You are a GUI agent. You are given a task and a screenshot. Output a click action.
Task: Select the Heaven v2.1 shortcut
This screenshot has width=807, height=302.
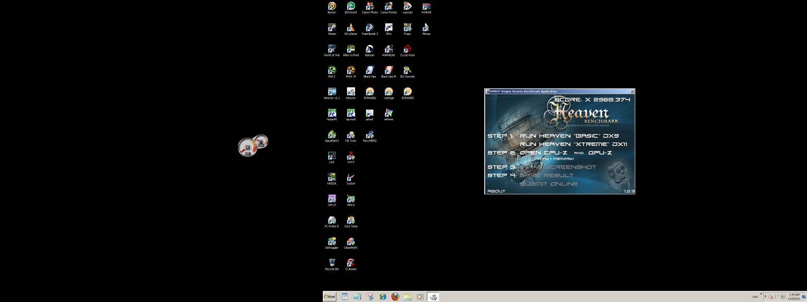(x=332, y=93)
